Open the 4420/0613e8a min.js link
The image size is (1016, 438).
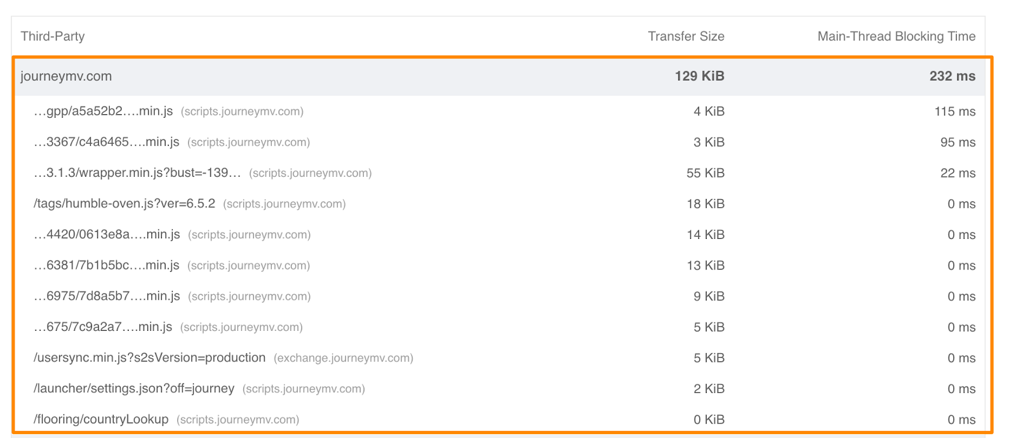tap(107, 235)
